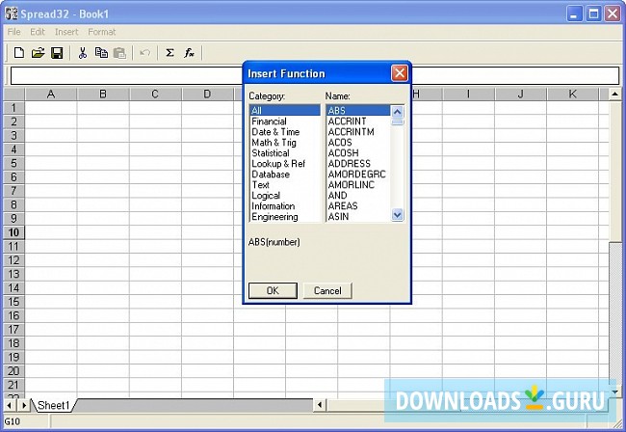
Task: Minimize the Spread32 window
Action: click(575, 14)
